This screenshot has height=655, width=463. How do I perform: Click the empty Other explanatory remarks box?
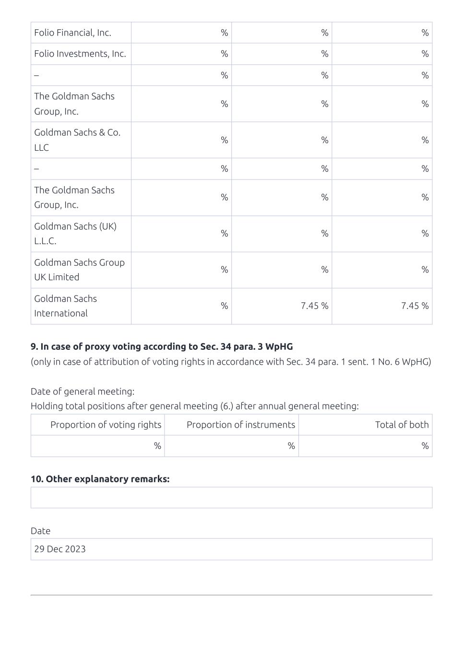tap(231, 498)
